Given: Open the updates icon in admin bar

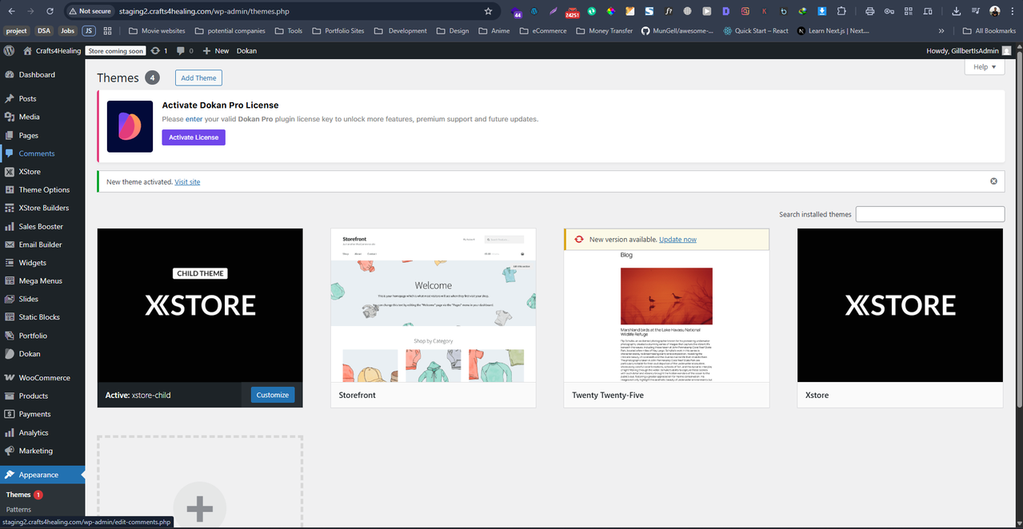Looking at the screenshot, I should tap(158, 50).
